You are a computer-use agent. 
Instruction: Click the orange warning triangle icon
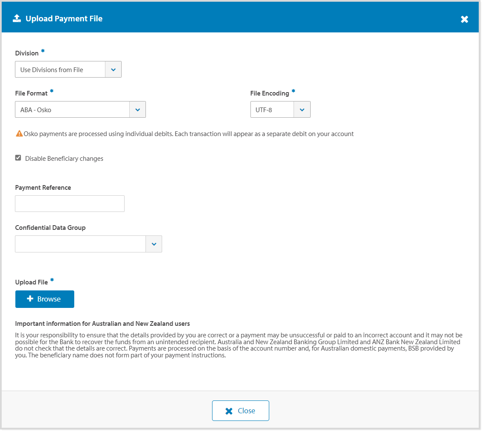(19, 134)
